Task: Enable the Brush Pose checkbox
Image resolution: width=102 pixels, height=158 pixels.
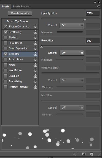Action: 6,60
